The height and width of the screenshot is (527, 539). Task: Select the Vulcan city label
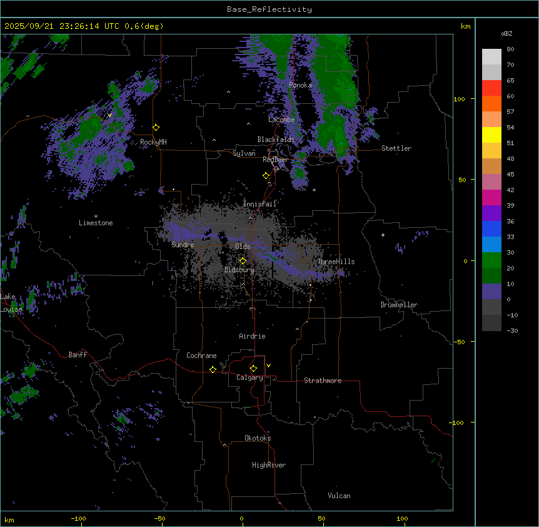click(339, 496)
